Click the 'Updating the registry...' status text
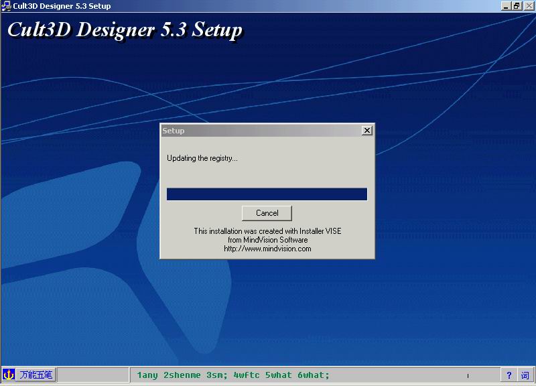Viewport: 536px width, 386px height. [202, 158]
